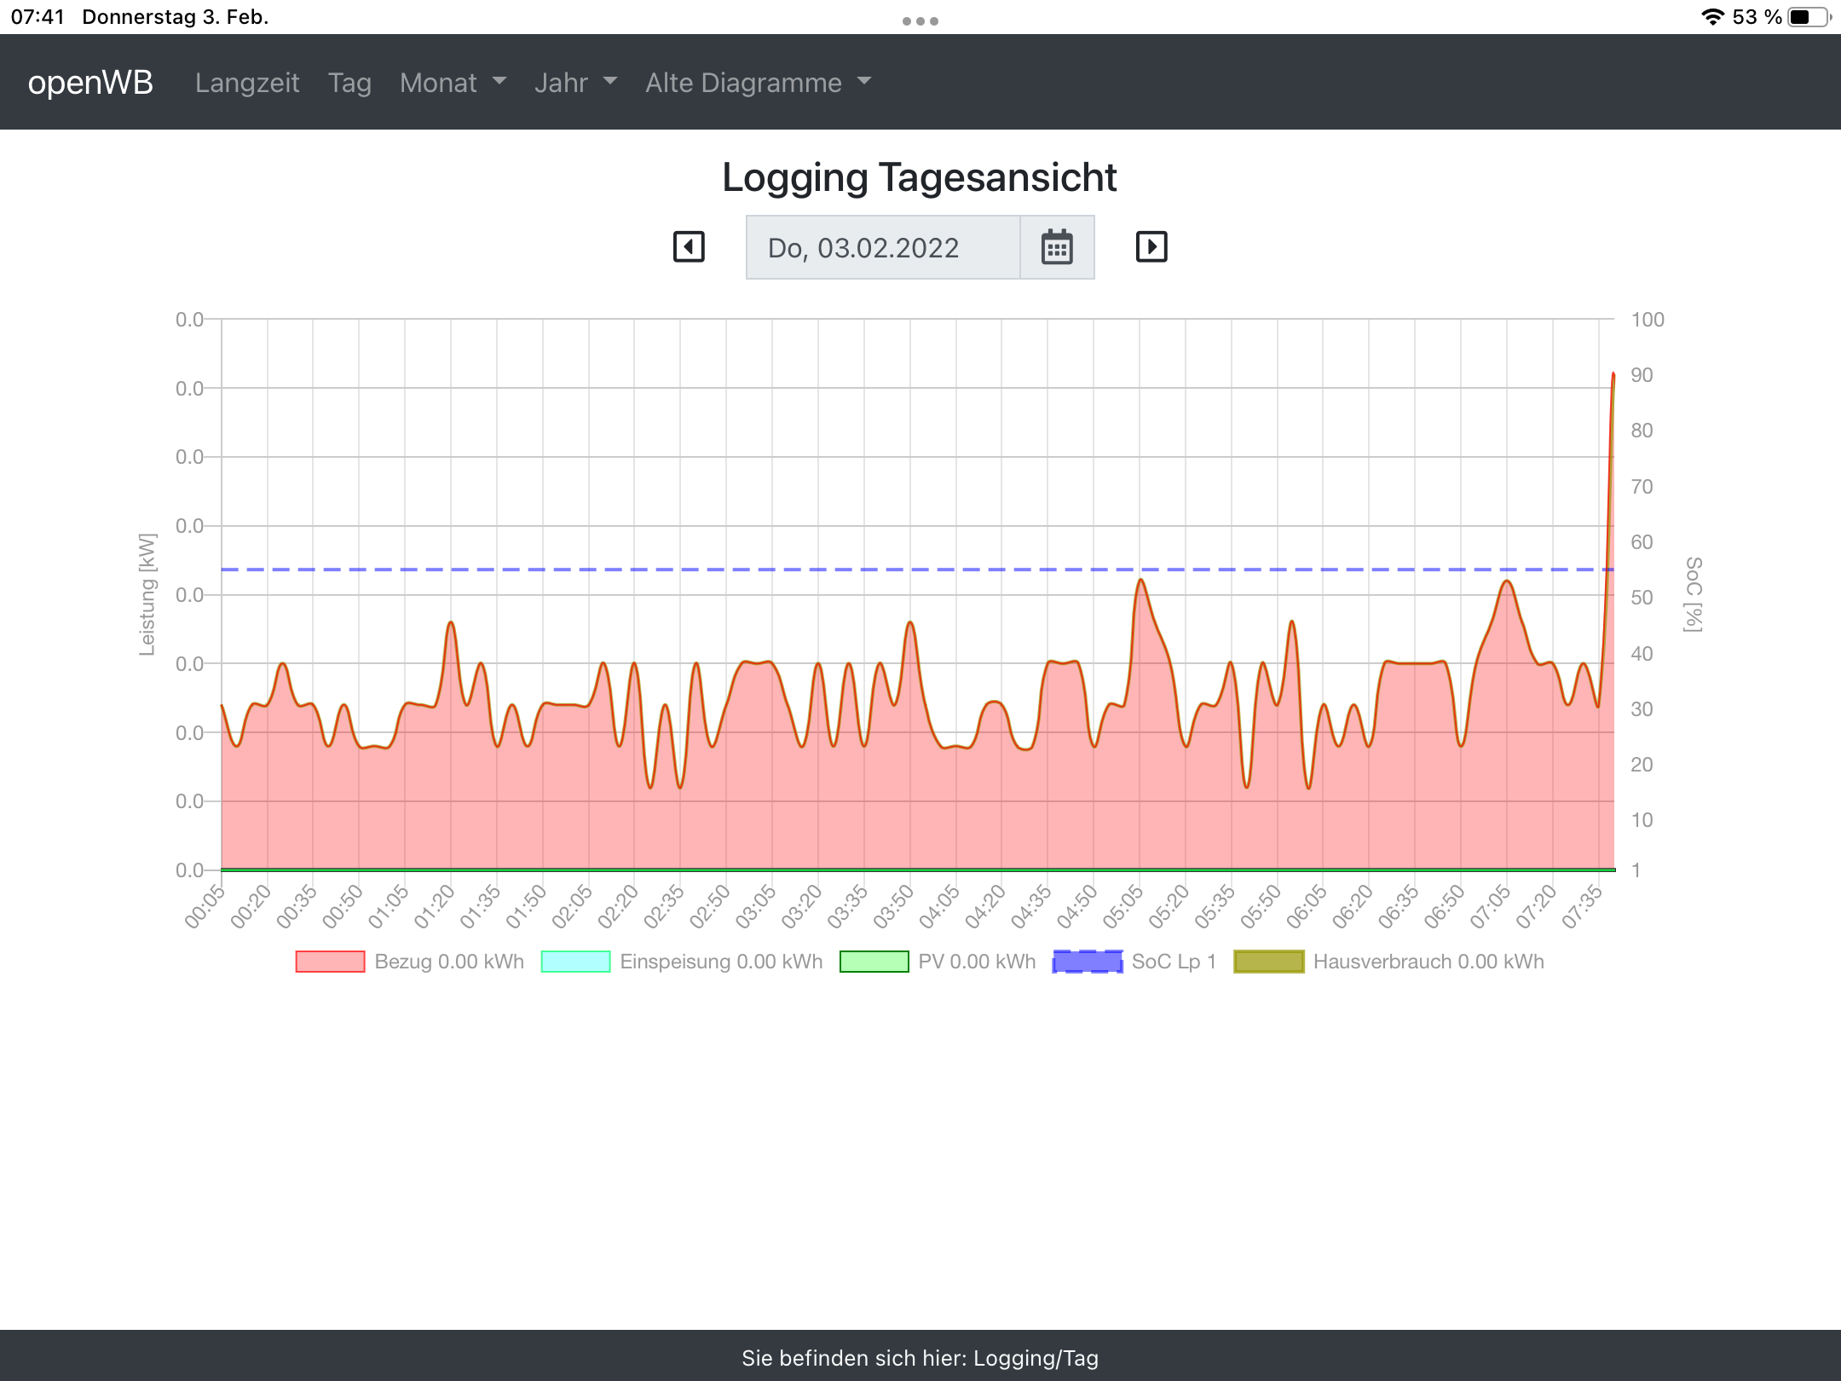1841x1381 pixels.
Task: Click the Hausverbrauch olive legend swatch
Action: [1269, 962]
